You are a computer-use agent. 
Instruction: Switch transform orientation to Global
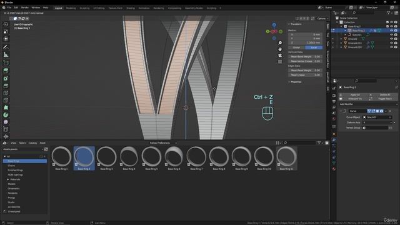pos(296,47)
